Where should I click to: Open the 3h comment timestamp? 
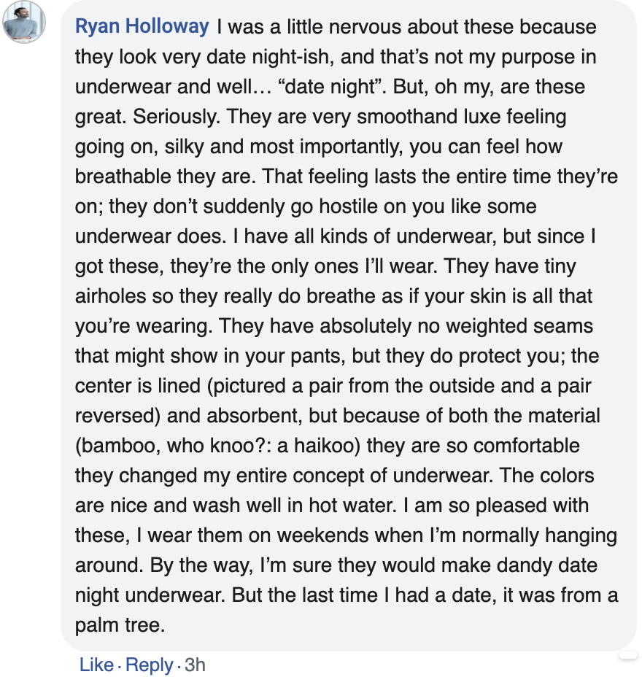tap(195, 665)
